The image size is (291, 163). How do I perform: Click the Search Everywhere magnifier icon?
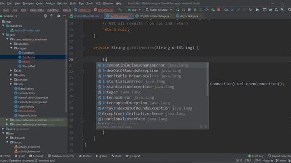[289, 10]
